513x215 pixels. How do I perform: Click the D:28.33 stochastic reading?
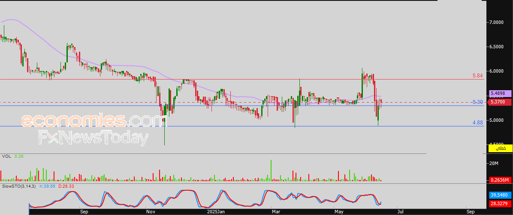(x=65, y=186)
